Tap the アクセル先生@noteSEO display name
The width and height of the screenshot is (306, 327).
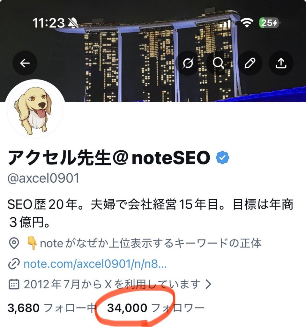pyautogui.click(x=108, y=158)
